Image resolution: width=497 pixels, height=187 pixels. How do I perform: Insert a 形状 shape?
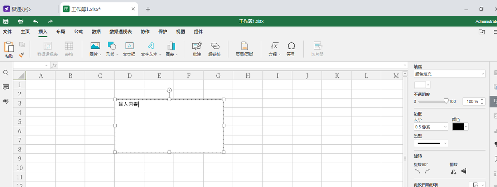(112, 49)
